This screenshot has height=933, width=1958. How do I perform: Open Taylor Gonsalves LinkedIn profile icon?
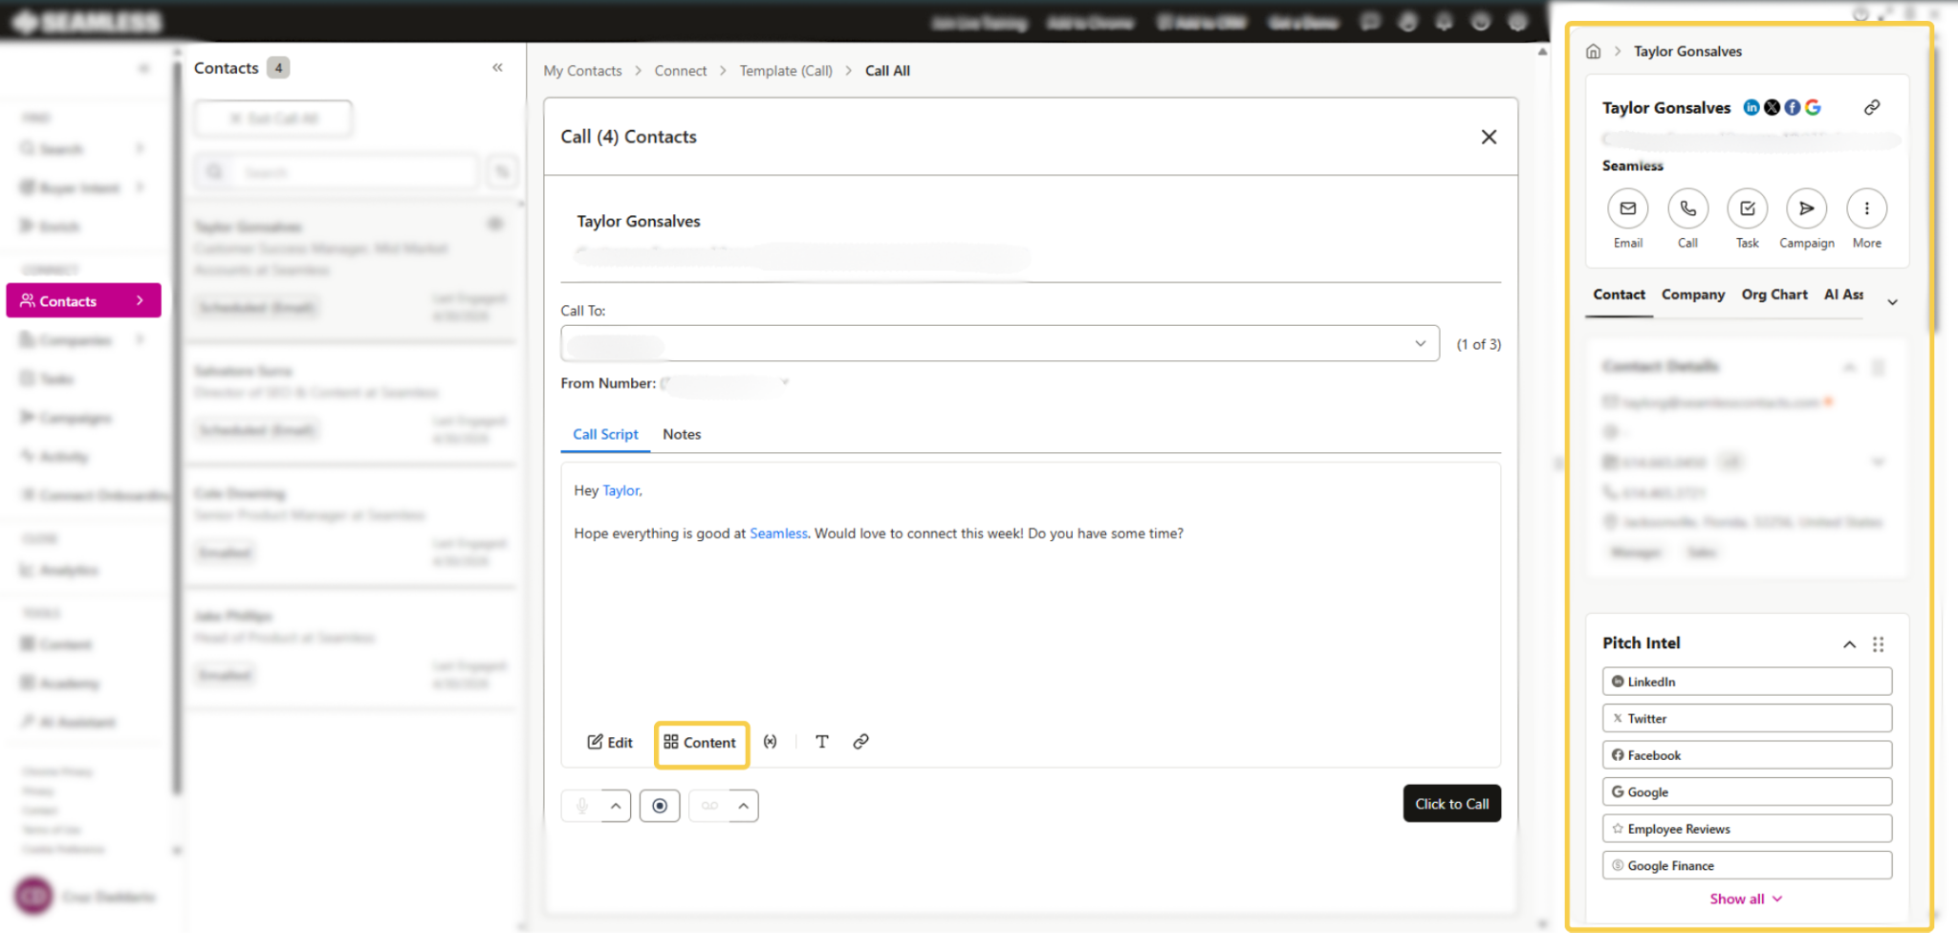(x=1751, y=107)
